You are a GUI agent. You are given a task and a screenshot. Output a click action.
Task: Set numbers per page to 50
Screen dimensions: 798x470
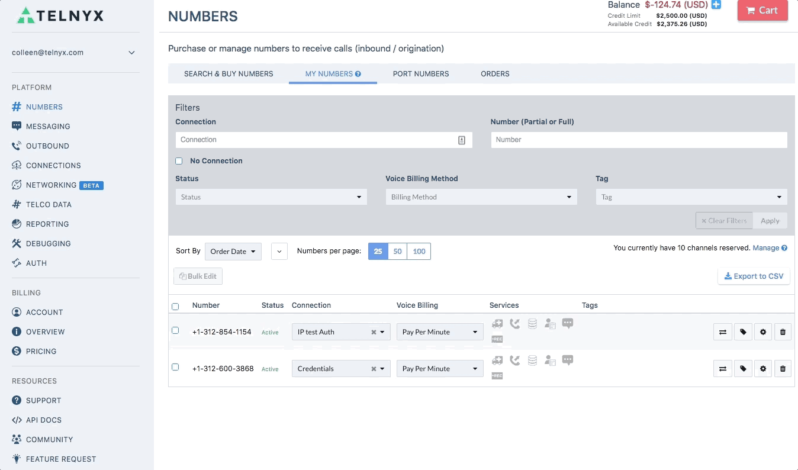pos(398,252)
